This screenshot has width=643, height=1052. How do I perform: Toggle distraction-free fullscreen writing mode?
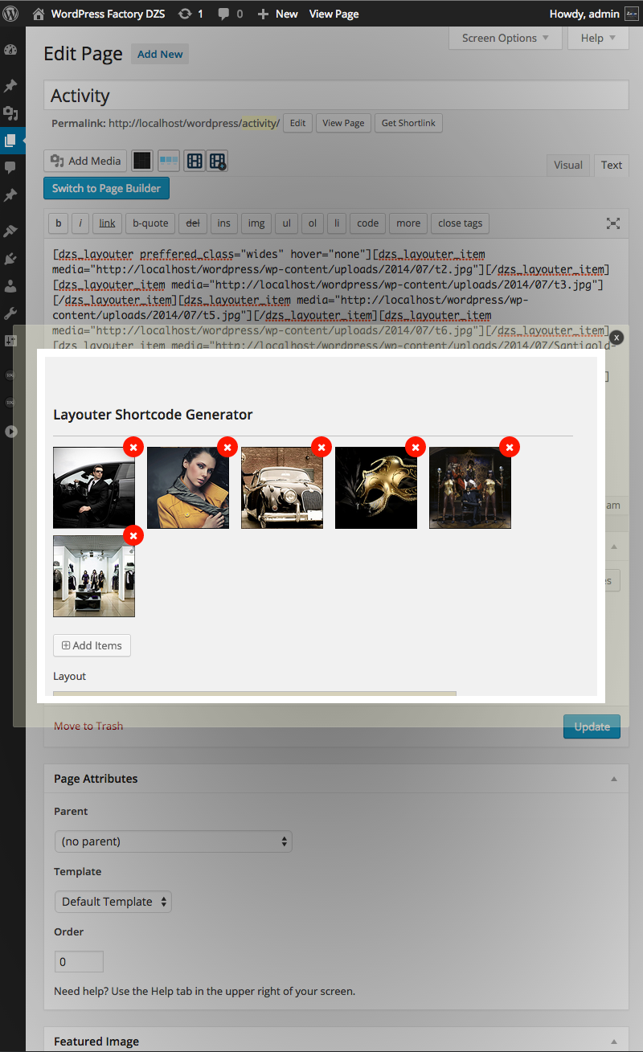pyautogui.click(x=612, y=223)
